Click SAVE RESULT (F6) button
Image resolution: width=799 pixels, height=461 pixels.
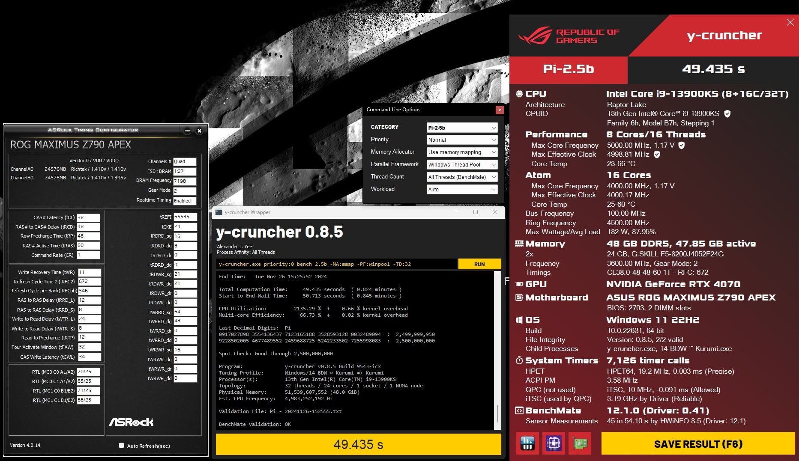tap(698, 443)
